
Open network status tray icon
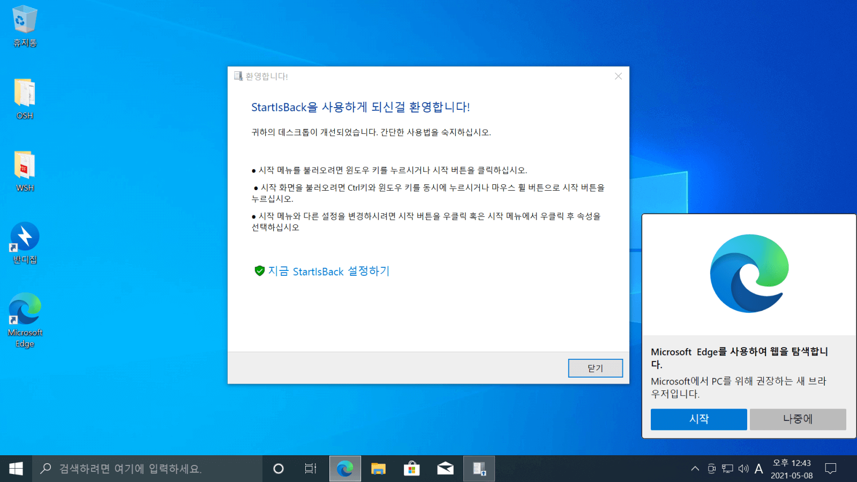727,469
